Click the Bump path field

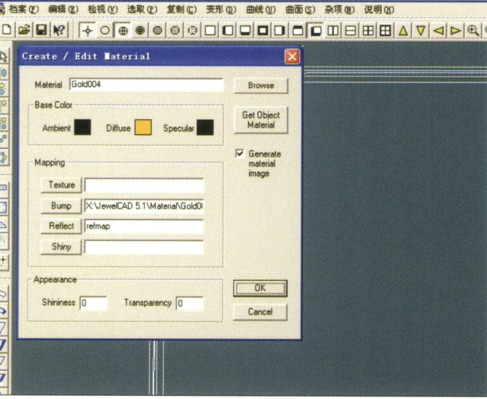point(144,206)
